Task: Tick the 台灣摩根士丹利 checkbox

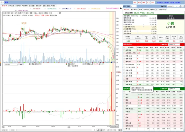Action: tap(124, 53)
